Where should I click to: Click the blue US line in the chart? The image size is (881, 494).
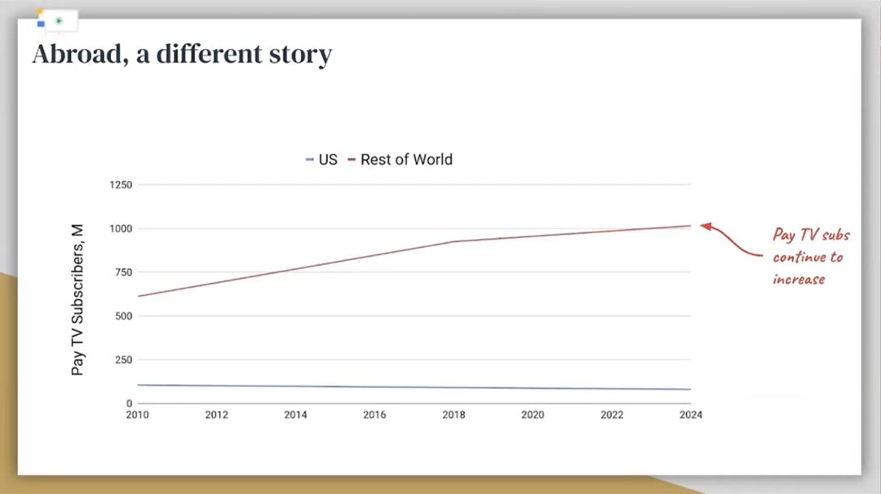[408, 387]
